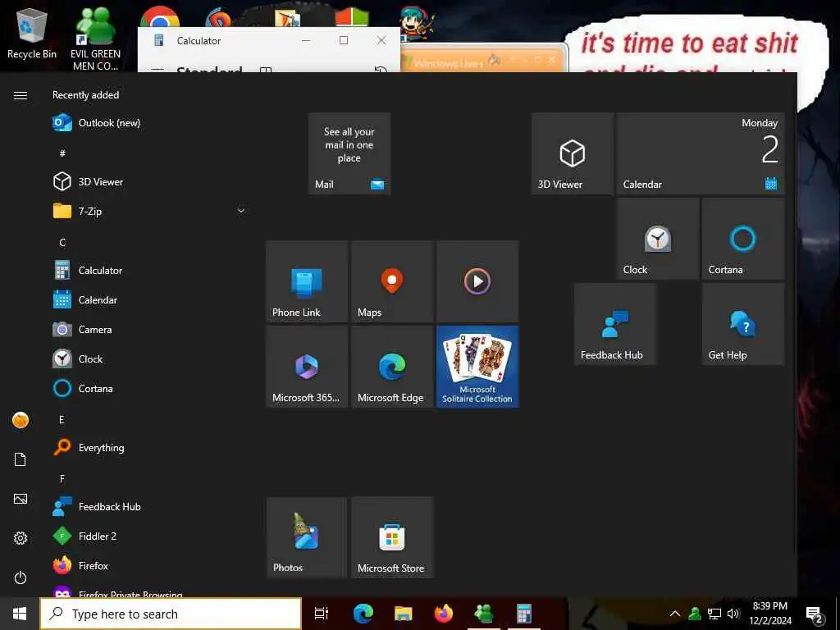Open the media player tile with play icon
This screenshot has width=840, height=630.
477,281
